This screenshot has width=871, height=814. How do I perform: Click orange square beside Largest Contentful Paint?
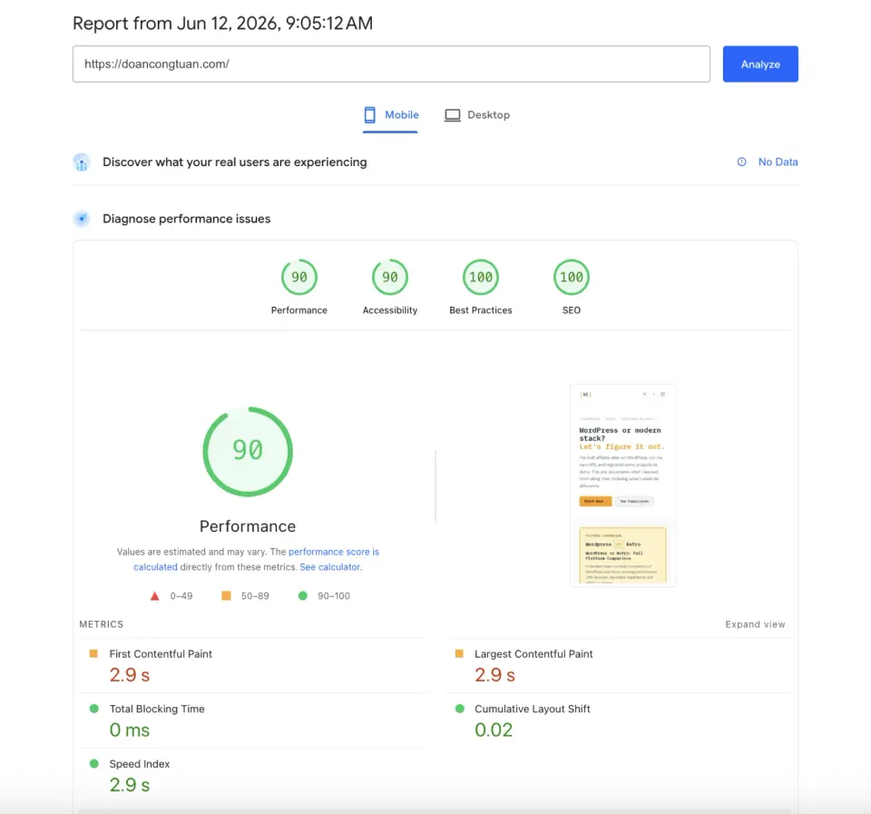point(459,653)
